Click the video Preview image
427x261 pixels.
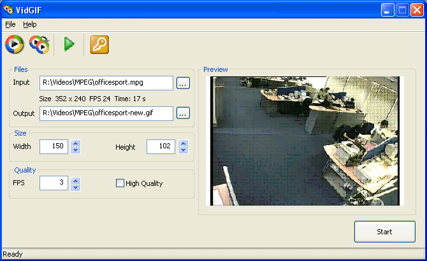tap(307, 141)
